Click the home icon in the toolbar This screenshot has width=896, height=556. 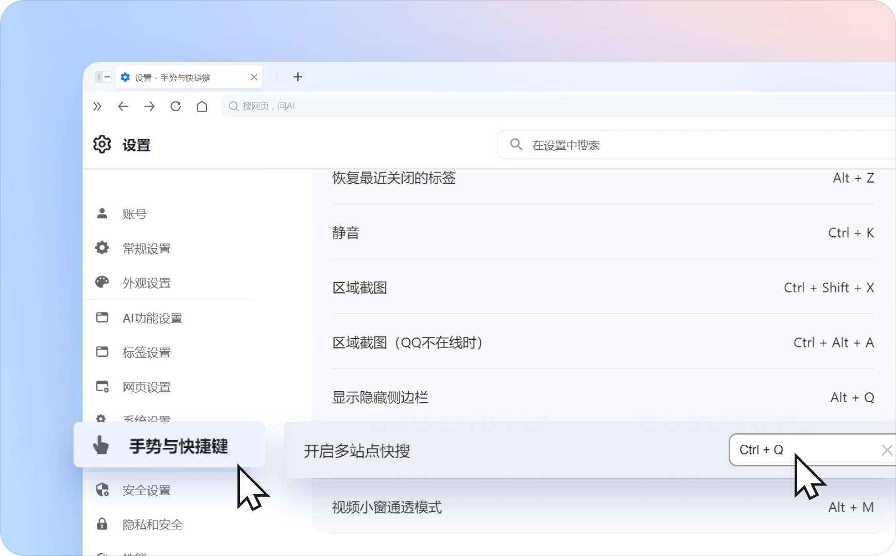pyautogui.click(x=202, y=106)
